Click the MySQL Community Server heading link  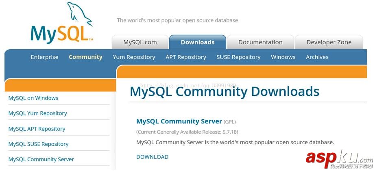click(179, 121)
